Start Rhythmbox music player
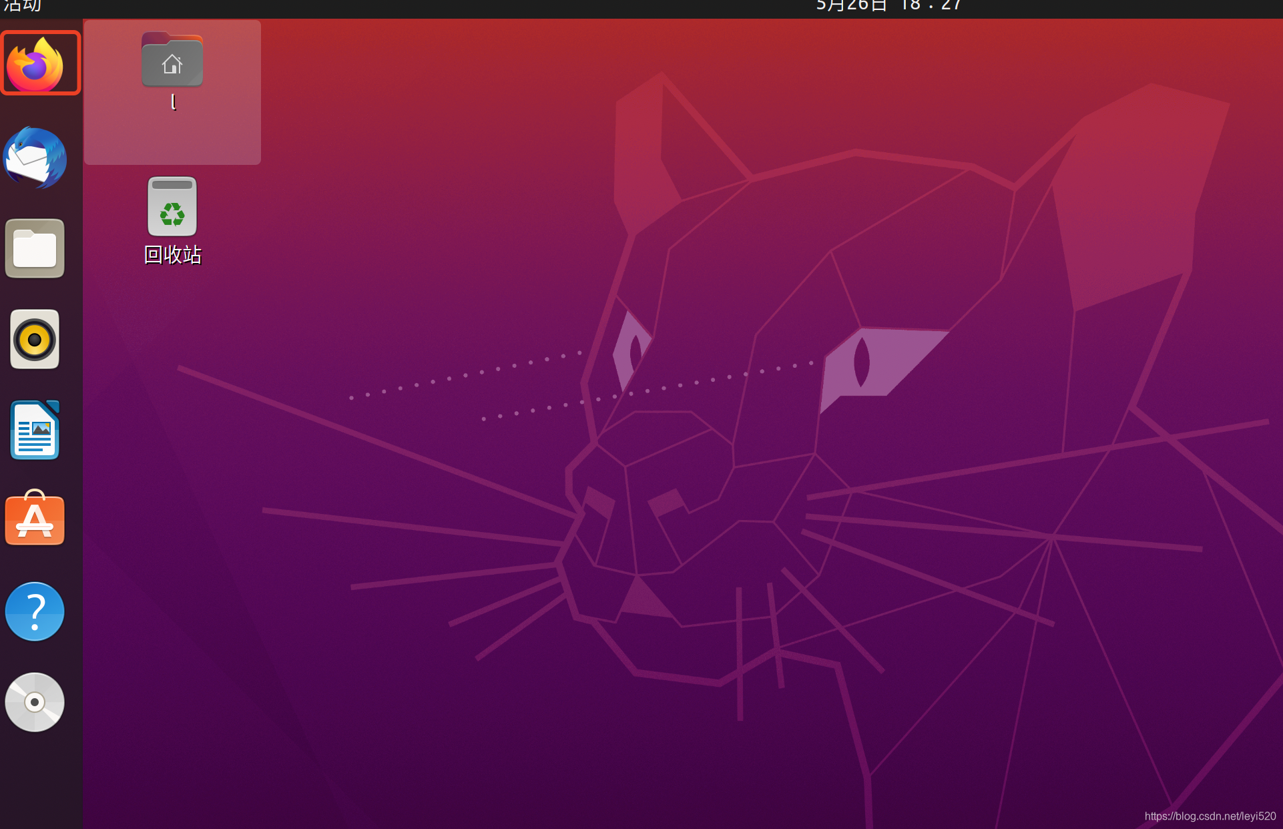Viewport: 1283px width, 829px height. pyautogui.click(x=35, y=339)
